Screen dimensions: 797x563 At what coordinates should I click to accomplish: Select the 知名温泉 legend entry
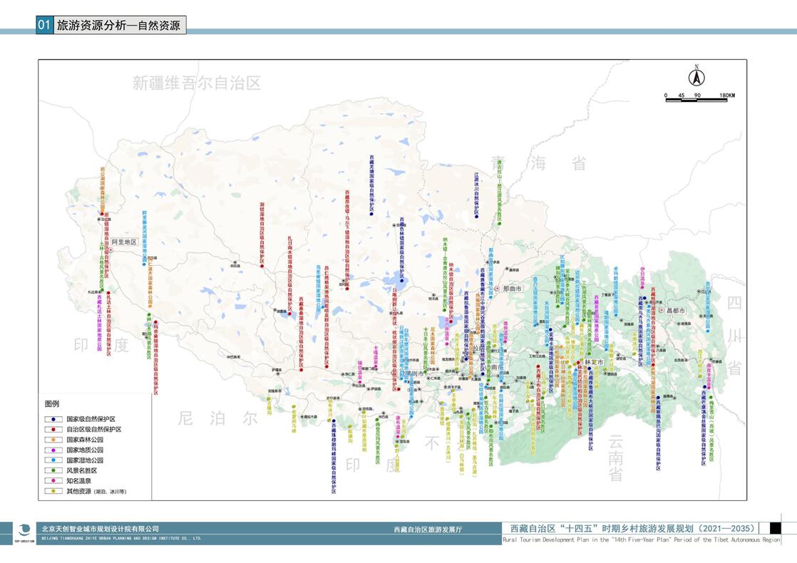[78, 481]
